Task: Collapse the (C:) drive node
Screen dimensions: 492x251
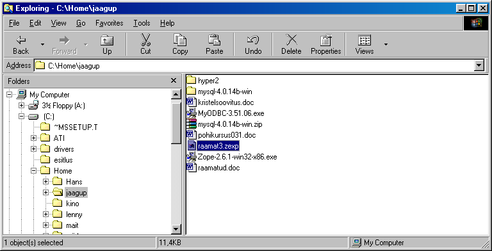Action: 21,117
